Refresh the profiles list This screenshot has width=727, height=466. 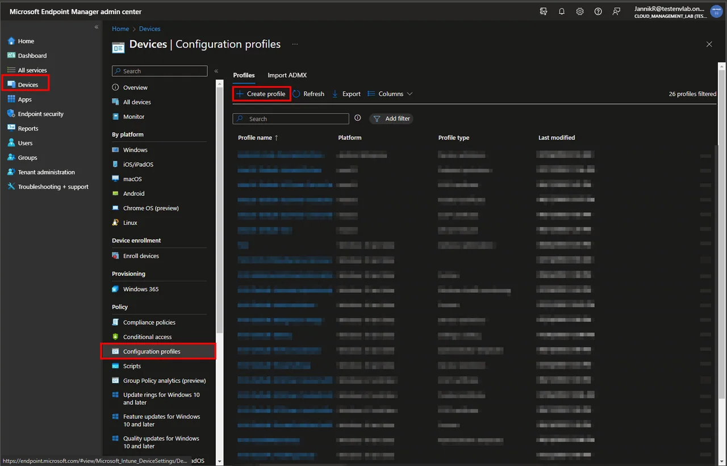[308, 94]
